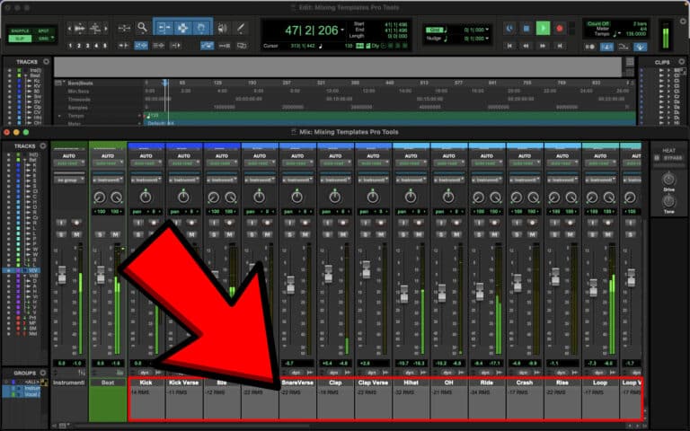The image size is (690, 431).
Task: Select the Grabber hand tool
Action: click(x=201, y=28)
